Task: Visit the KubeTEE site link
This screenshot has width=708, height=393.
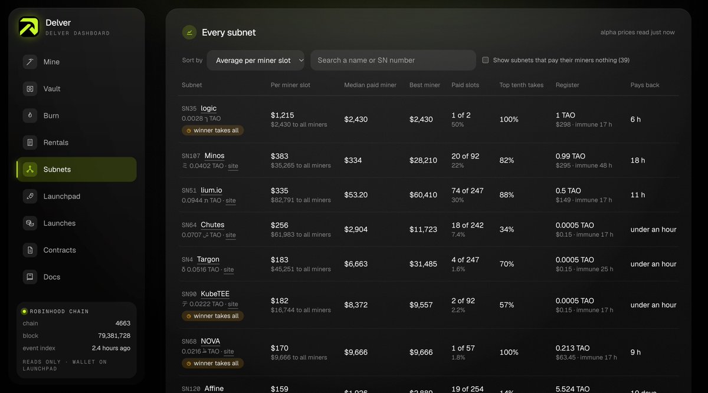Action: 233,305
